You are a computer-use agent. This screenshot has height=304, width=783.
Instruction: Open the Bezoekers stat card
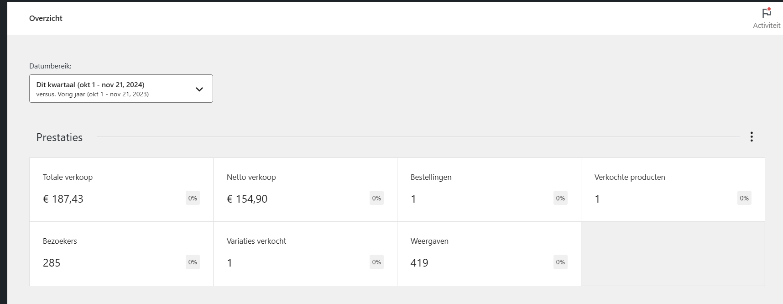[x=121, y=254]
